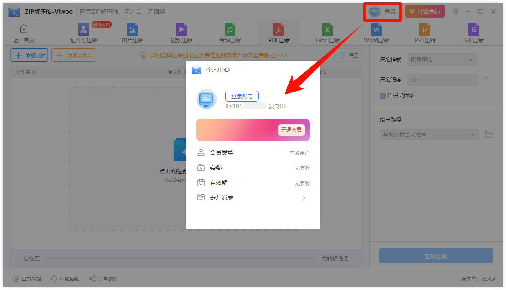This screenshot has width=506, height=290.
Task: Click the user avatar in 个人中心
Action: pos(207,99)
